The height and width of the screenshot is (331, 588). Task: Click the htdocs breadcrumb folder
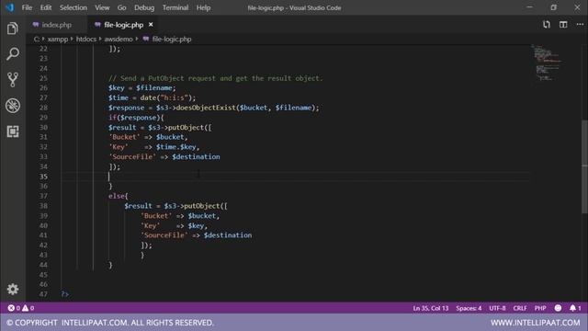point(86,39)
